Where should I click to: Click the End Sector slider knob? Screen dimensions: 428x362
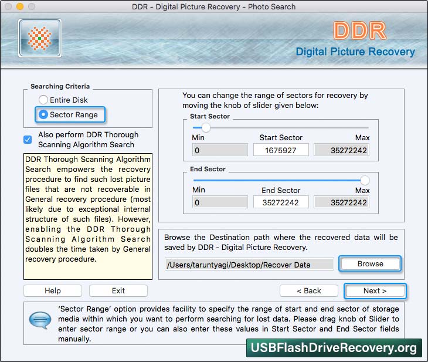(365, 180)
